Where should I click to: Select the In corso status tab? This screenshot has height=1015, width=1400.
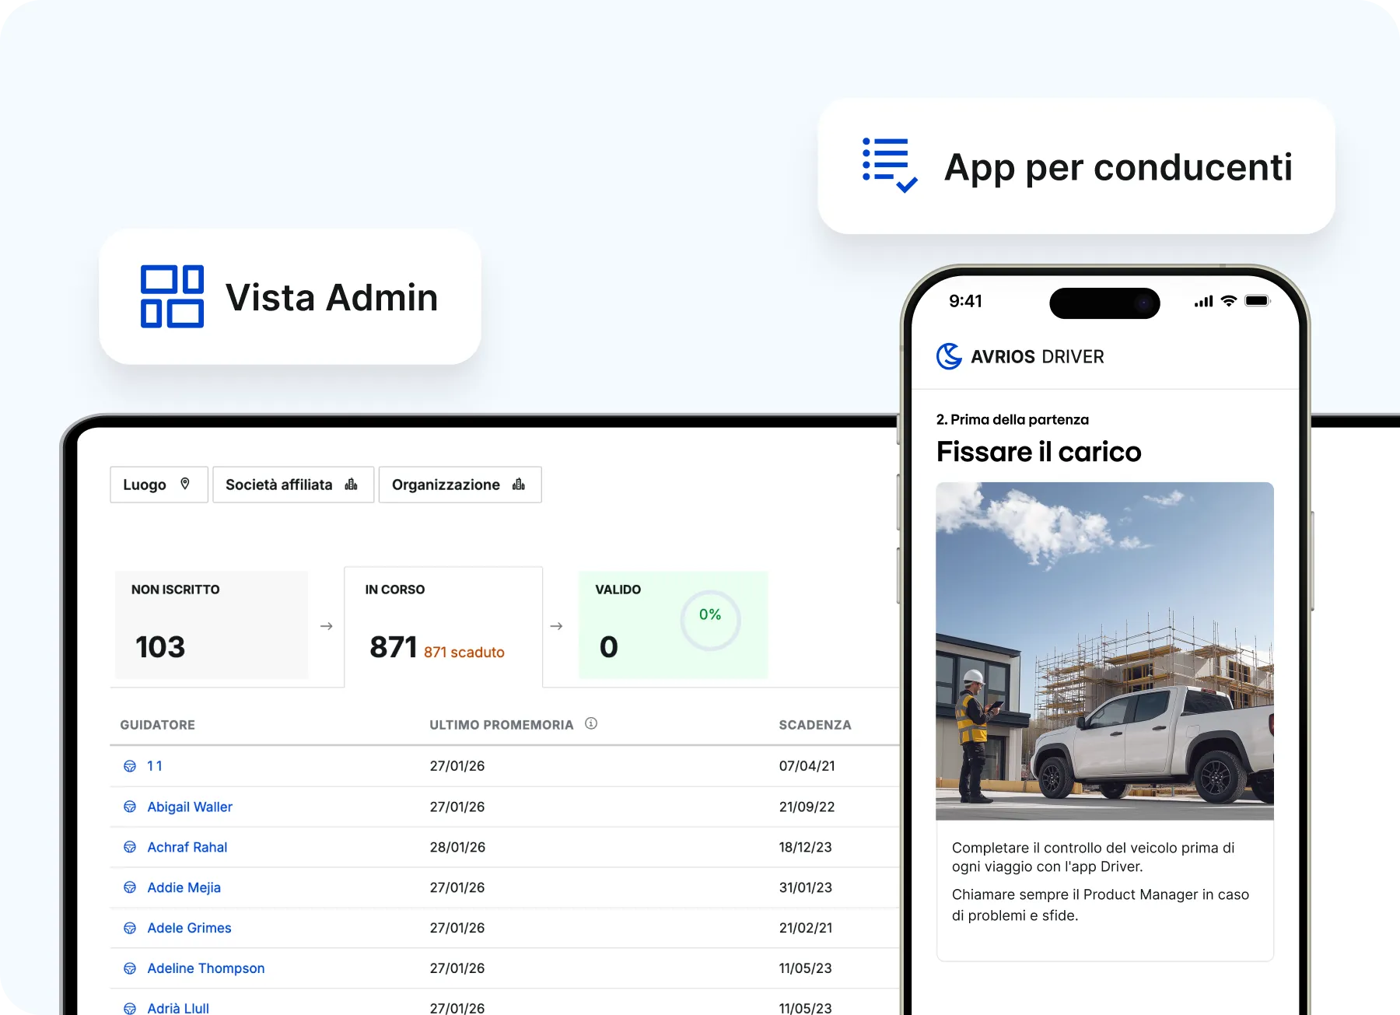[x=443, y=627]
